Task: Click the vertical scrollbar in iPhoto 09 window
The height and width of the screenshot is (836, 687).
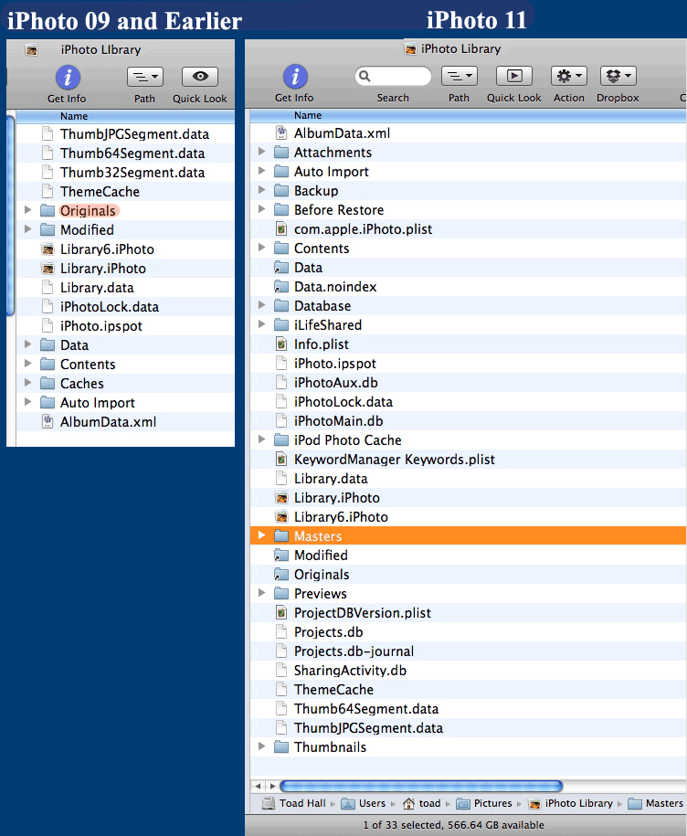Action: pos(11,216)
